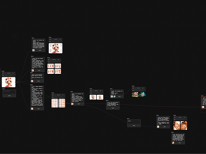Click generate button in prompt node after sticker sheets
This screenshot has width=206, height=154.
[79, 104]
